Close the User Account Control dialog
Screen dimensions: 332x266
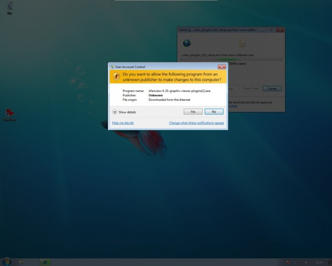(222, 67)
